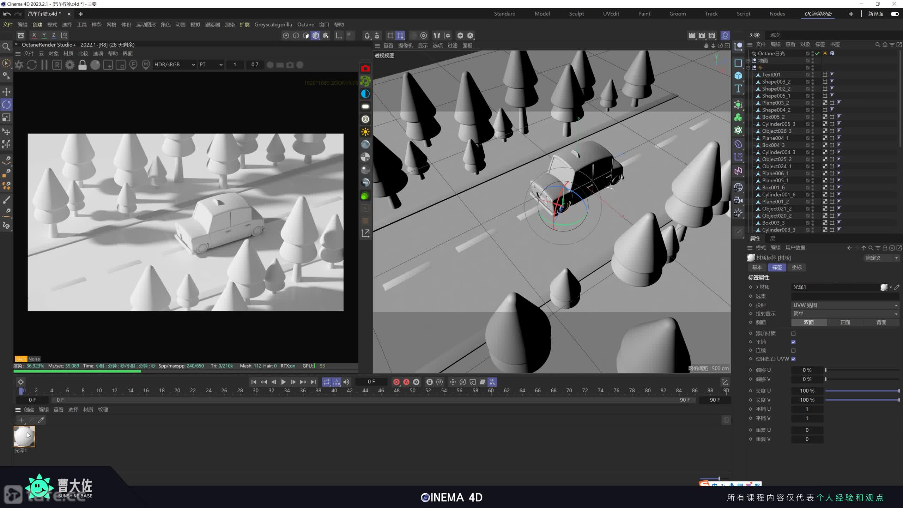Image resolution: width=903 pixels, height=508 pixels.
Task: Adjust the 长度 U slider
Action: click(x=862, y=391)
